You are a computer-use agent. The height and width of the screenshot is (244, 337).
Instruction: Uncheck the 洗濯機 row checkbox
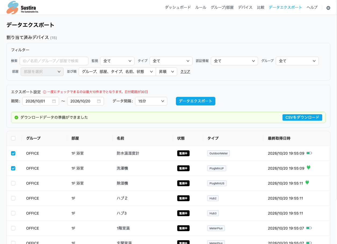[13, 168]
